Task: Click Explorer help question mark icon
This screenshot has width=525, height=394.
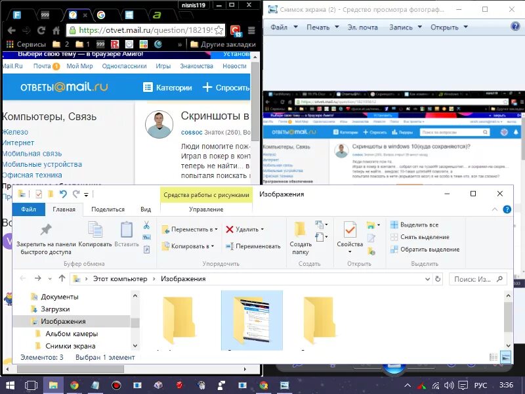Action: [507, 209]
